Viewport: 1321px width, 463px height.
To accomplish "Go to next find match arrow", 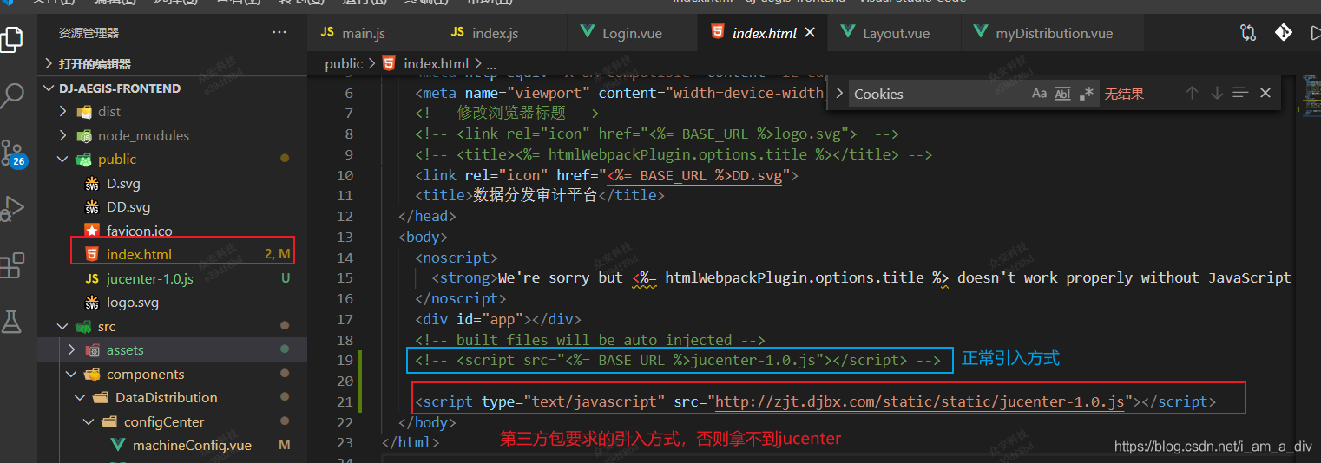I will pyautogui.click(x=1216, y=93).
